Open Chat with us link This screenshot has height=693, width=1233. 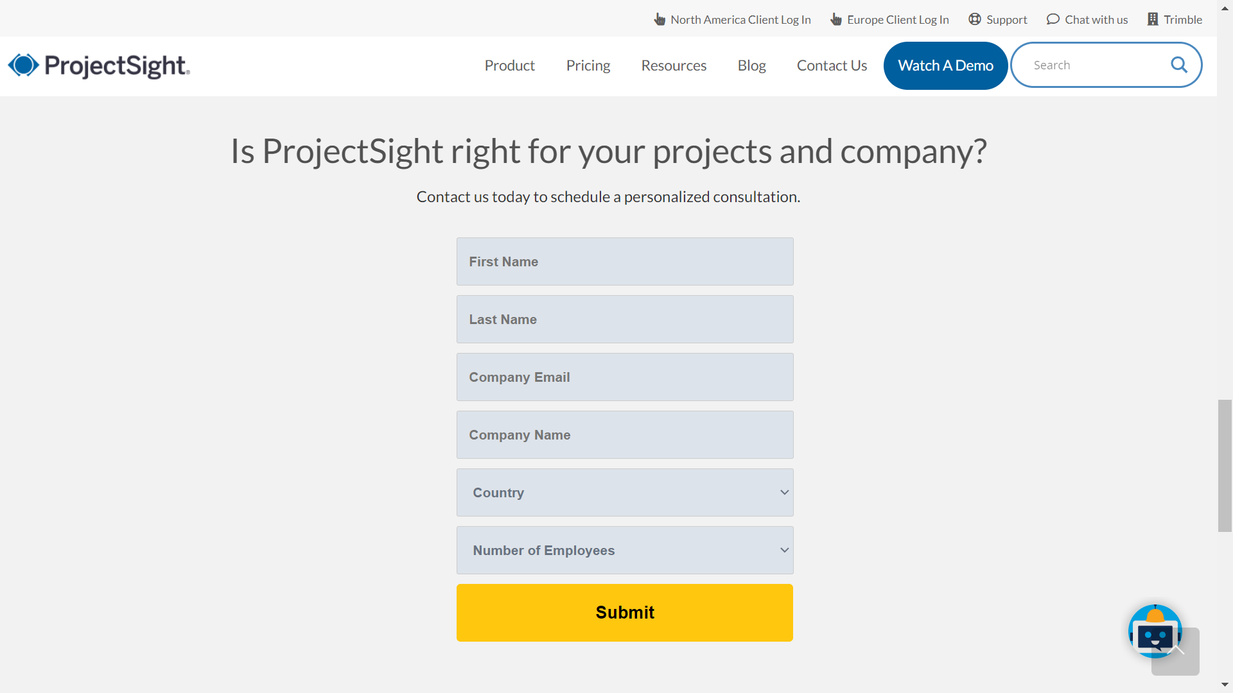point(1096,20)
